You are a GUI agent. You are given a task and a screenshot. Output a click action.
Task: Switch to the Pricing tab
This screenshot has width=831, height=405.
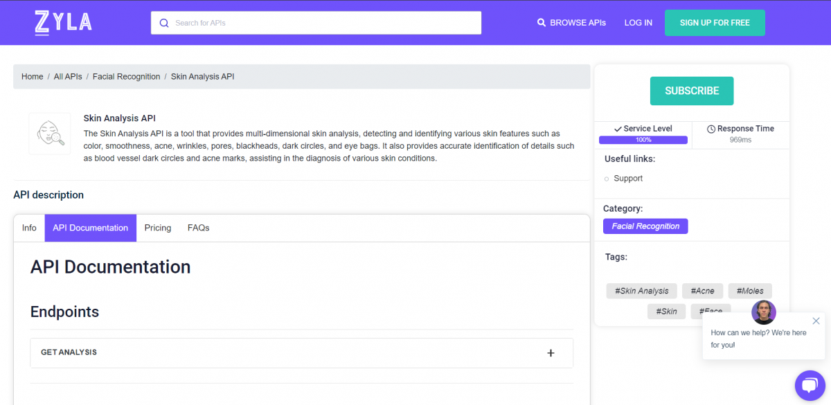click(x=158, y=228)
